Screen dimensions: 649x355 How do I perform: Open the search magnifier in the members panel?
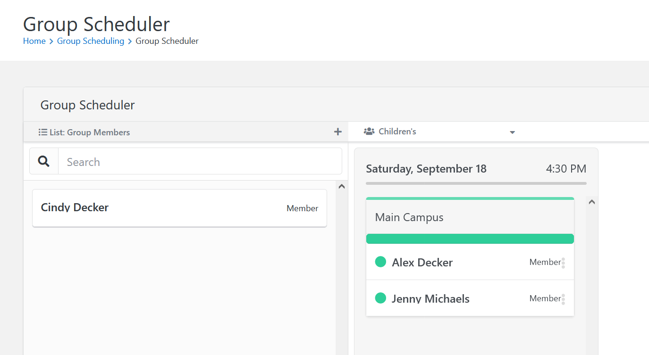point(43,161)
